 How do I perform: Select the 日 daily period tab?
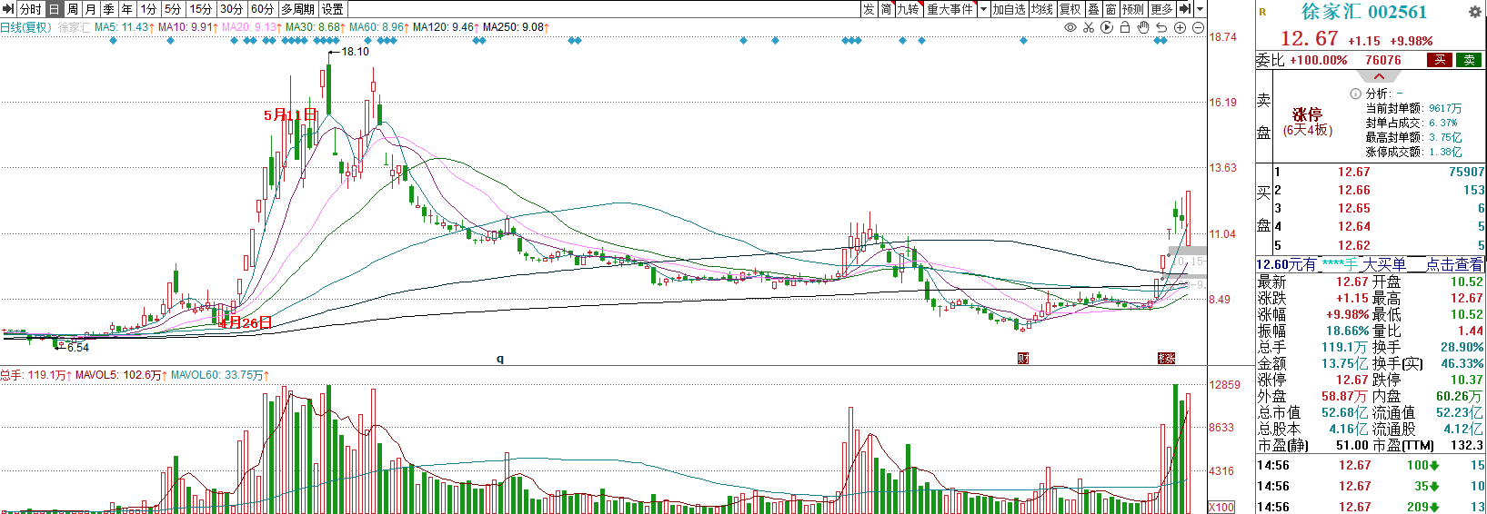coord(54,9)
